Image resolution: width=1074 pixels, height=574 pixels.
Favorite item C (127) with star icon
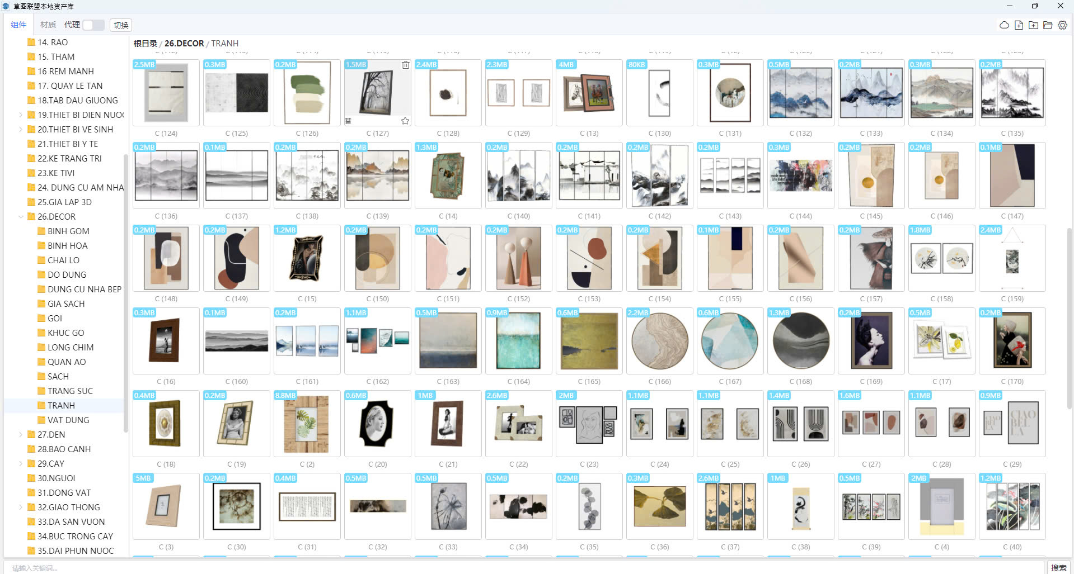coord(405,121)
